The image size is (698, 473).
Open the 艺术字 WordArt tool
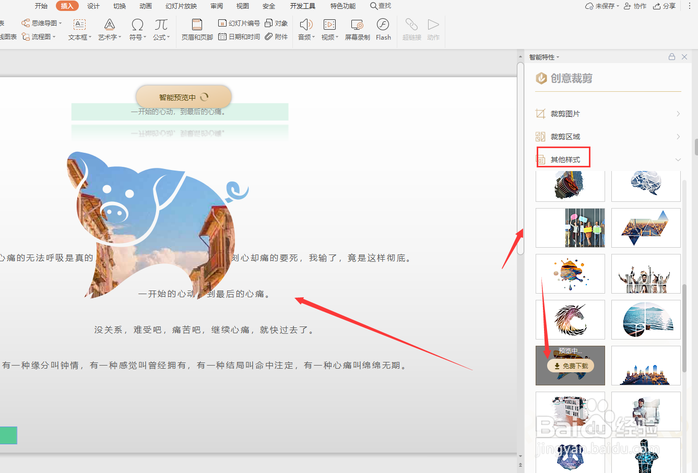pos(109,29)
